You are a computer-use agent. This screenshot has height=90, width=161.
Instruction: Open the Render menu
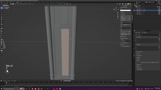tap(7, 2)
